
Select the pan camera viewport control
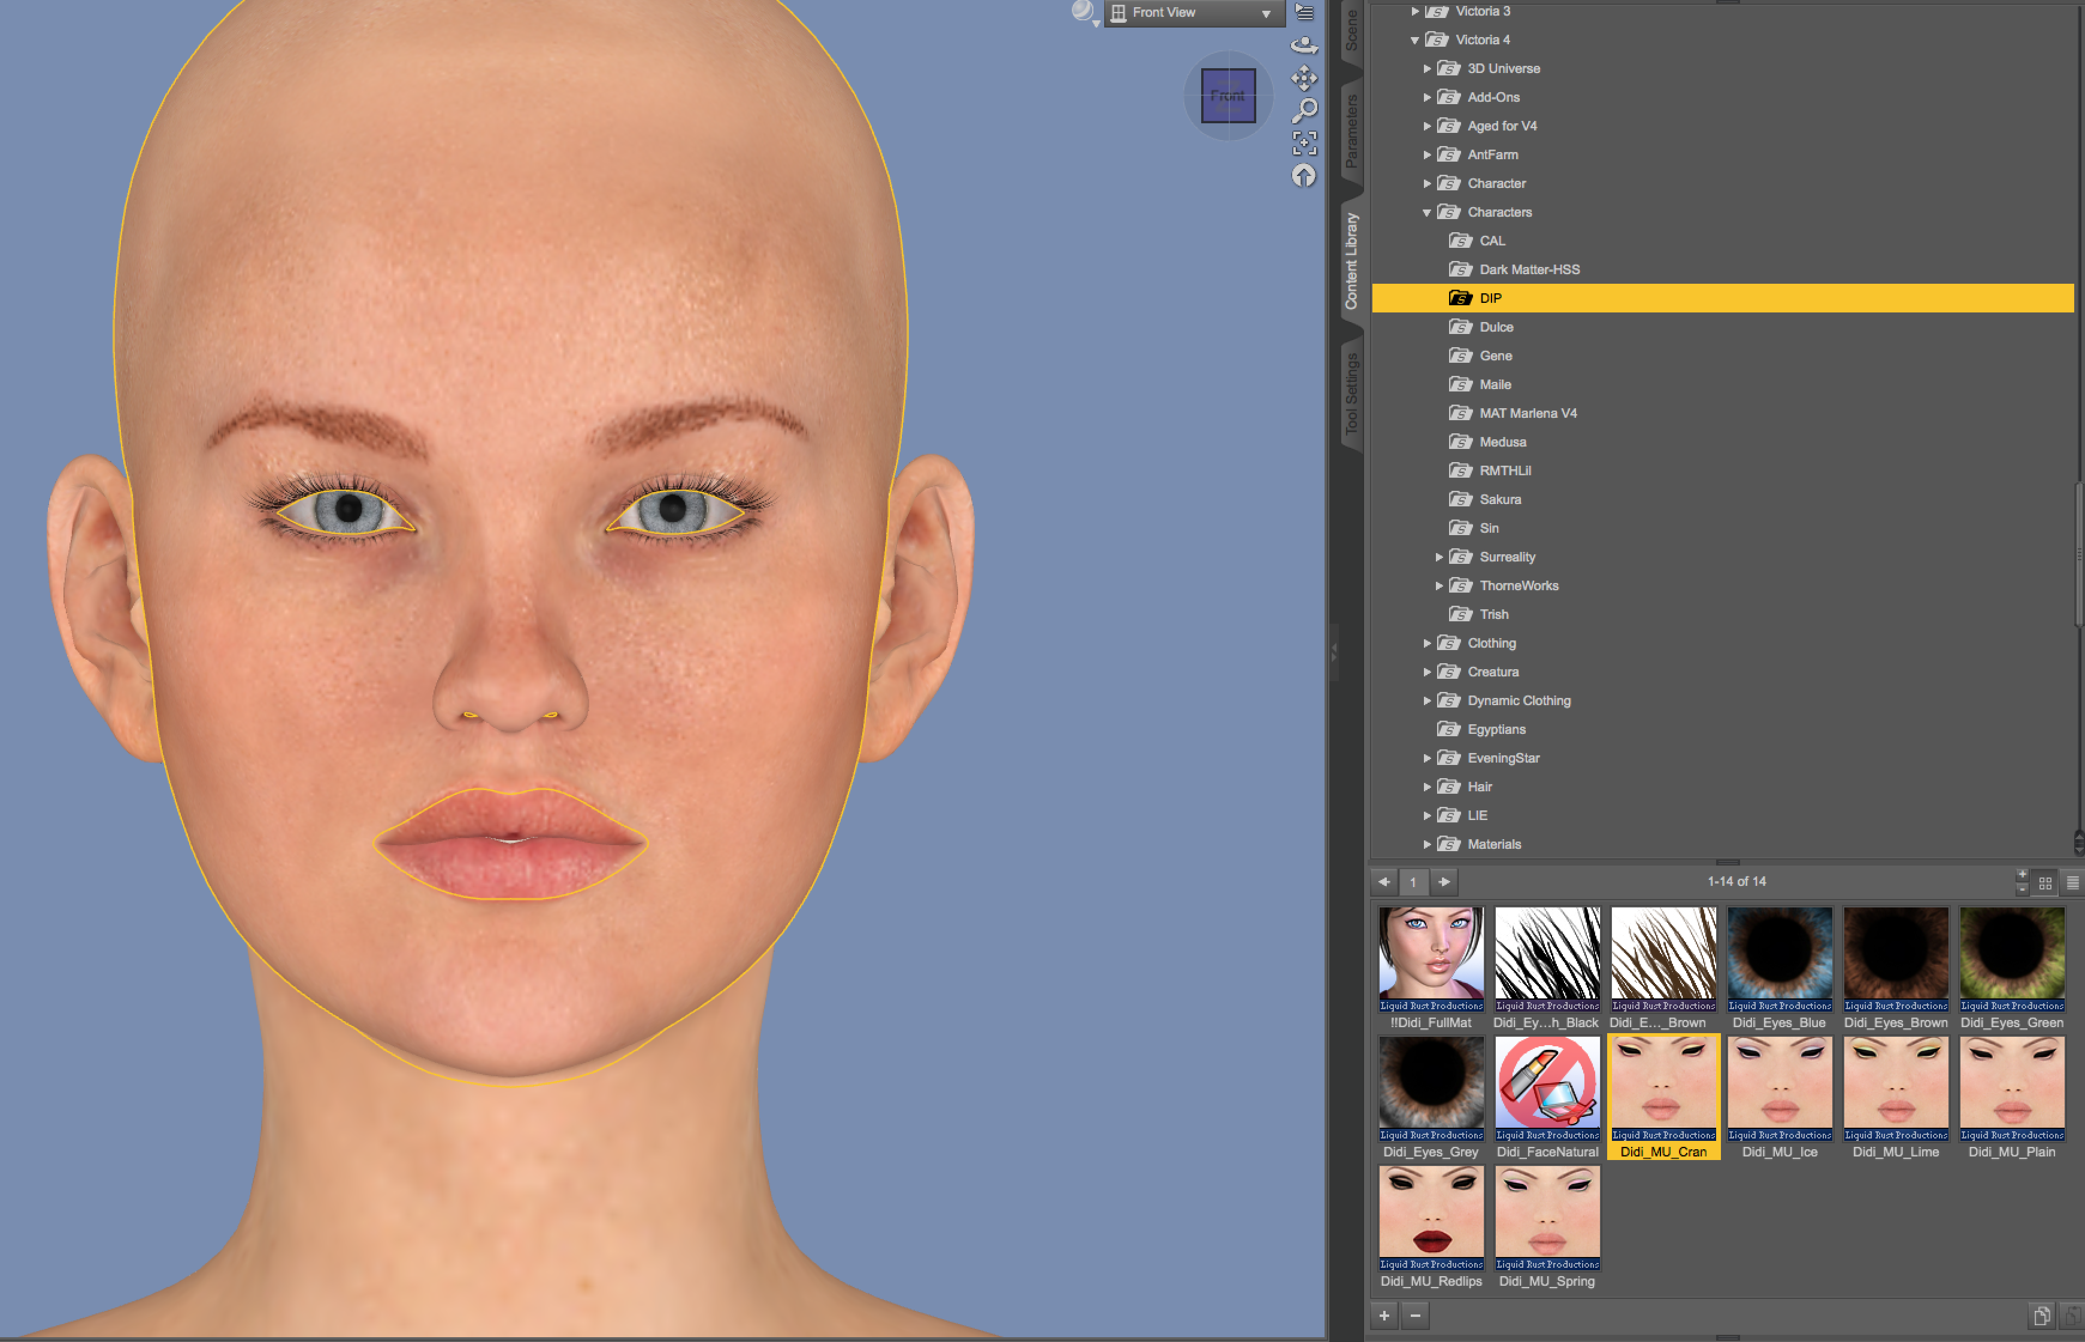[x=1304, y=78]
